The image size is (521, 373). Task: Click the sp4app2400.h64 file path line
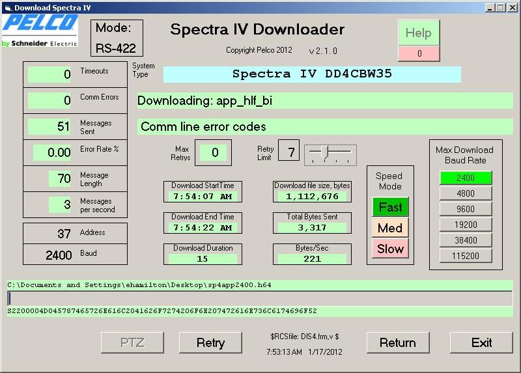260,285
